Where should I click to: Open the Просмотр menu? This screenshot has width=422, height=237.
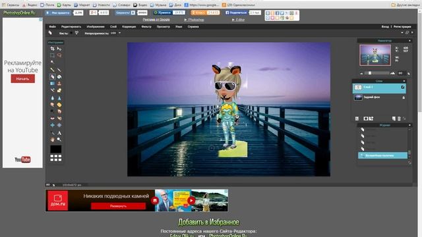163,26
